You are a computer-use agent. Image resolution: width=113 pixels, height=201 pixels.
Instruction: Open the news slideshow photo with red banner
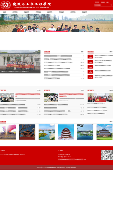coord(20,62)
